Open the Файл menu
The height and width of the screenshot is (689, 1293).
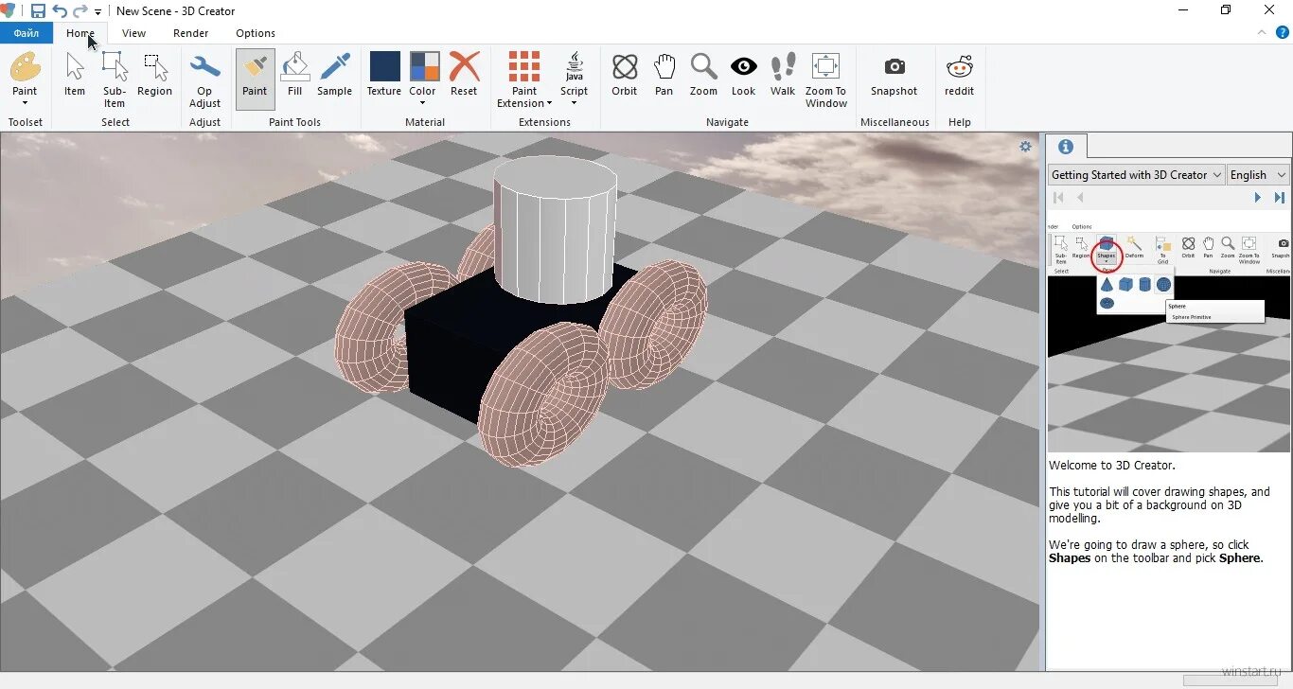[x=26, y=32]
